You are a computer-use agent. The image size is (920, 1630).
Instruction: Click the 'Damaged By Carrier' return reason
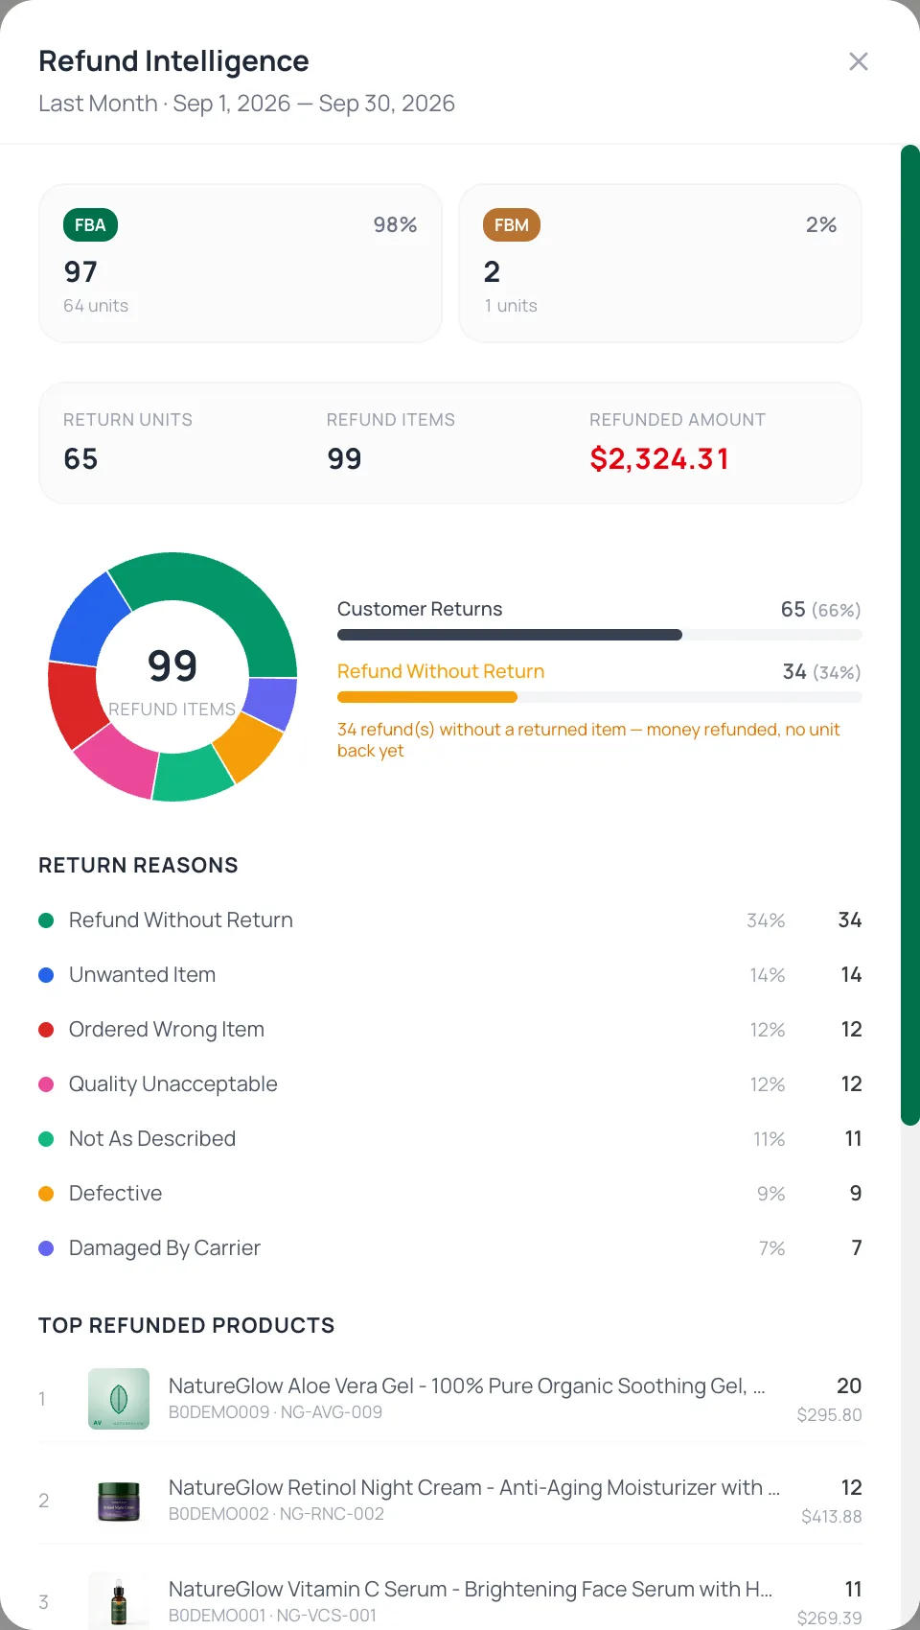pyautogui.click(x=165, y=1248)
